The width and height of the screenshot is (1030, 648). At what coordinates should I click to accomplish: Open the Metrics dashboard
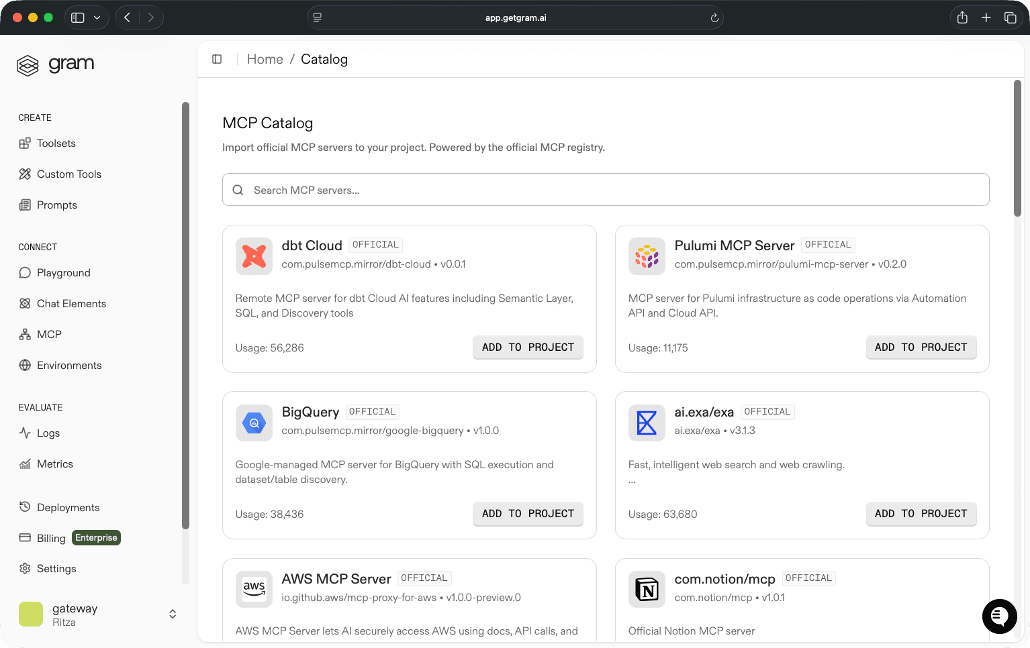[54, 464]
